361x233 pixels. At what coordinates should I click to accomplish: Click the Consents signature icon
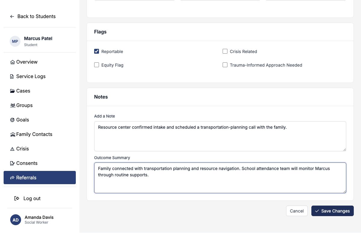[12, 163]
